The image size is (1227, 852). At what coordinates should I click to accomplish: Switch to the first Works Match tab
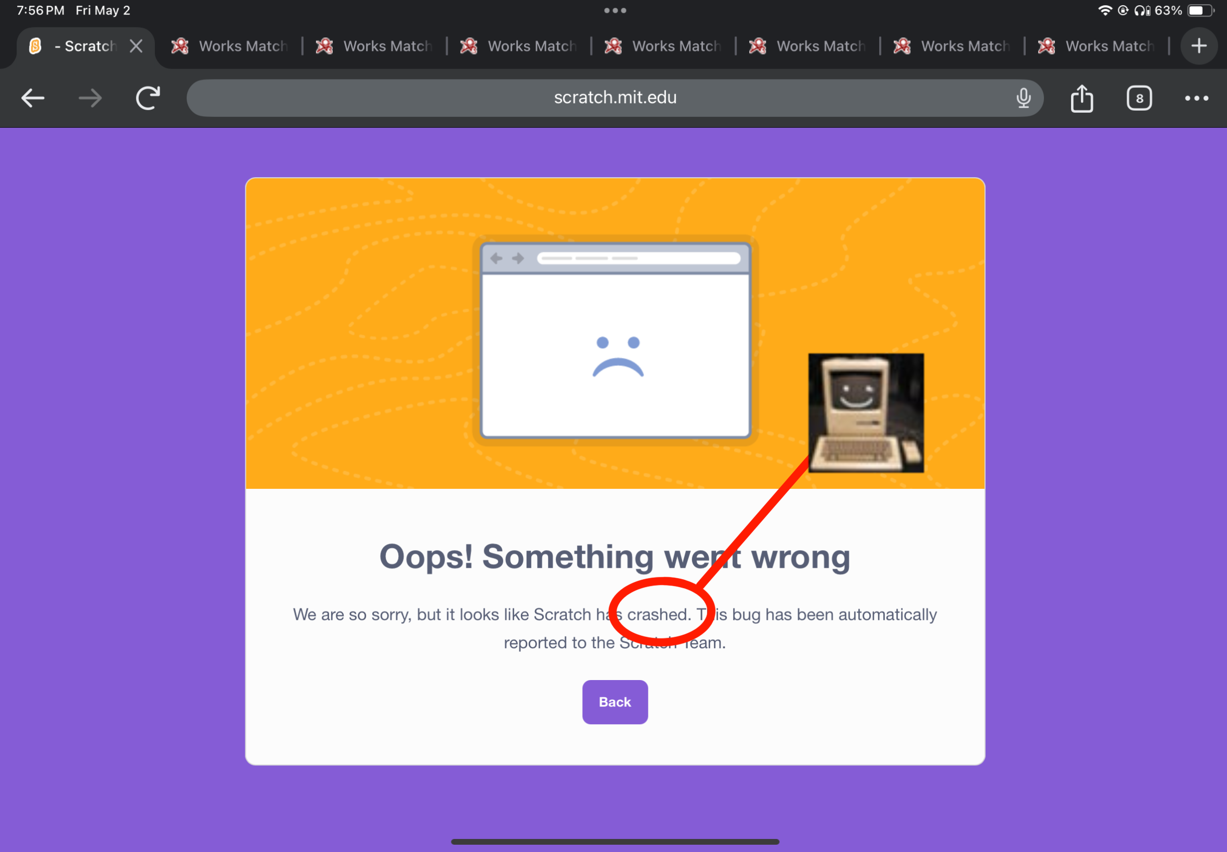pyautogui.click(x=230, y=46)
